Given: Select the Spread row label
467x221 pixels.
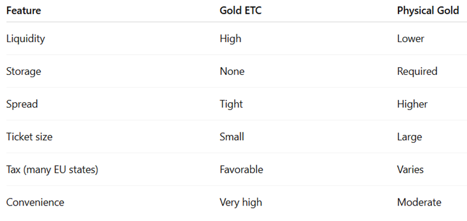Looking at the screenshot, I should click(x=22, y=105).
